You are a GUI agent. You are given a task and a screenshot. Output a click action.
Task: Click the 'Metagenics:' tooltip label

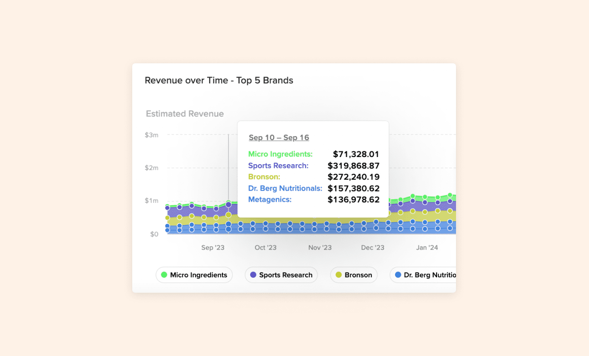point(270,200)
